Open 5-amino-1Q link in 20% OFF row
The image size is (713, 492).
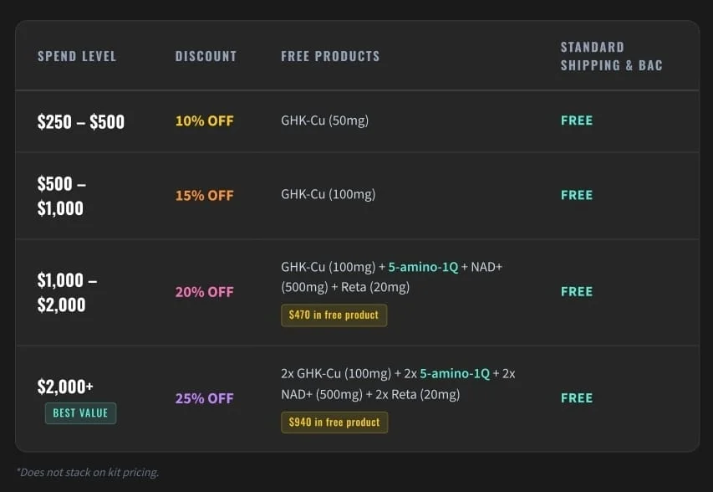(423, 267)
